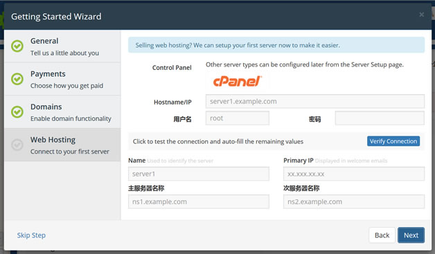The height and width of the screenshot is (254, 435).
Task: Focus the 次服务器名称 field with ns2.example.com
Action: 354,201
